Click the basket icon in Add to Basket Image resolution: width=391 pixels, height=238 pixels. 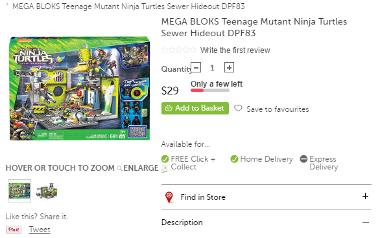pos(169,108)
